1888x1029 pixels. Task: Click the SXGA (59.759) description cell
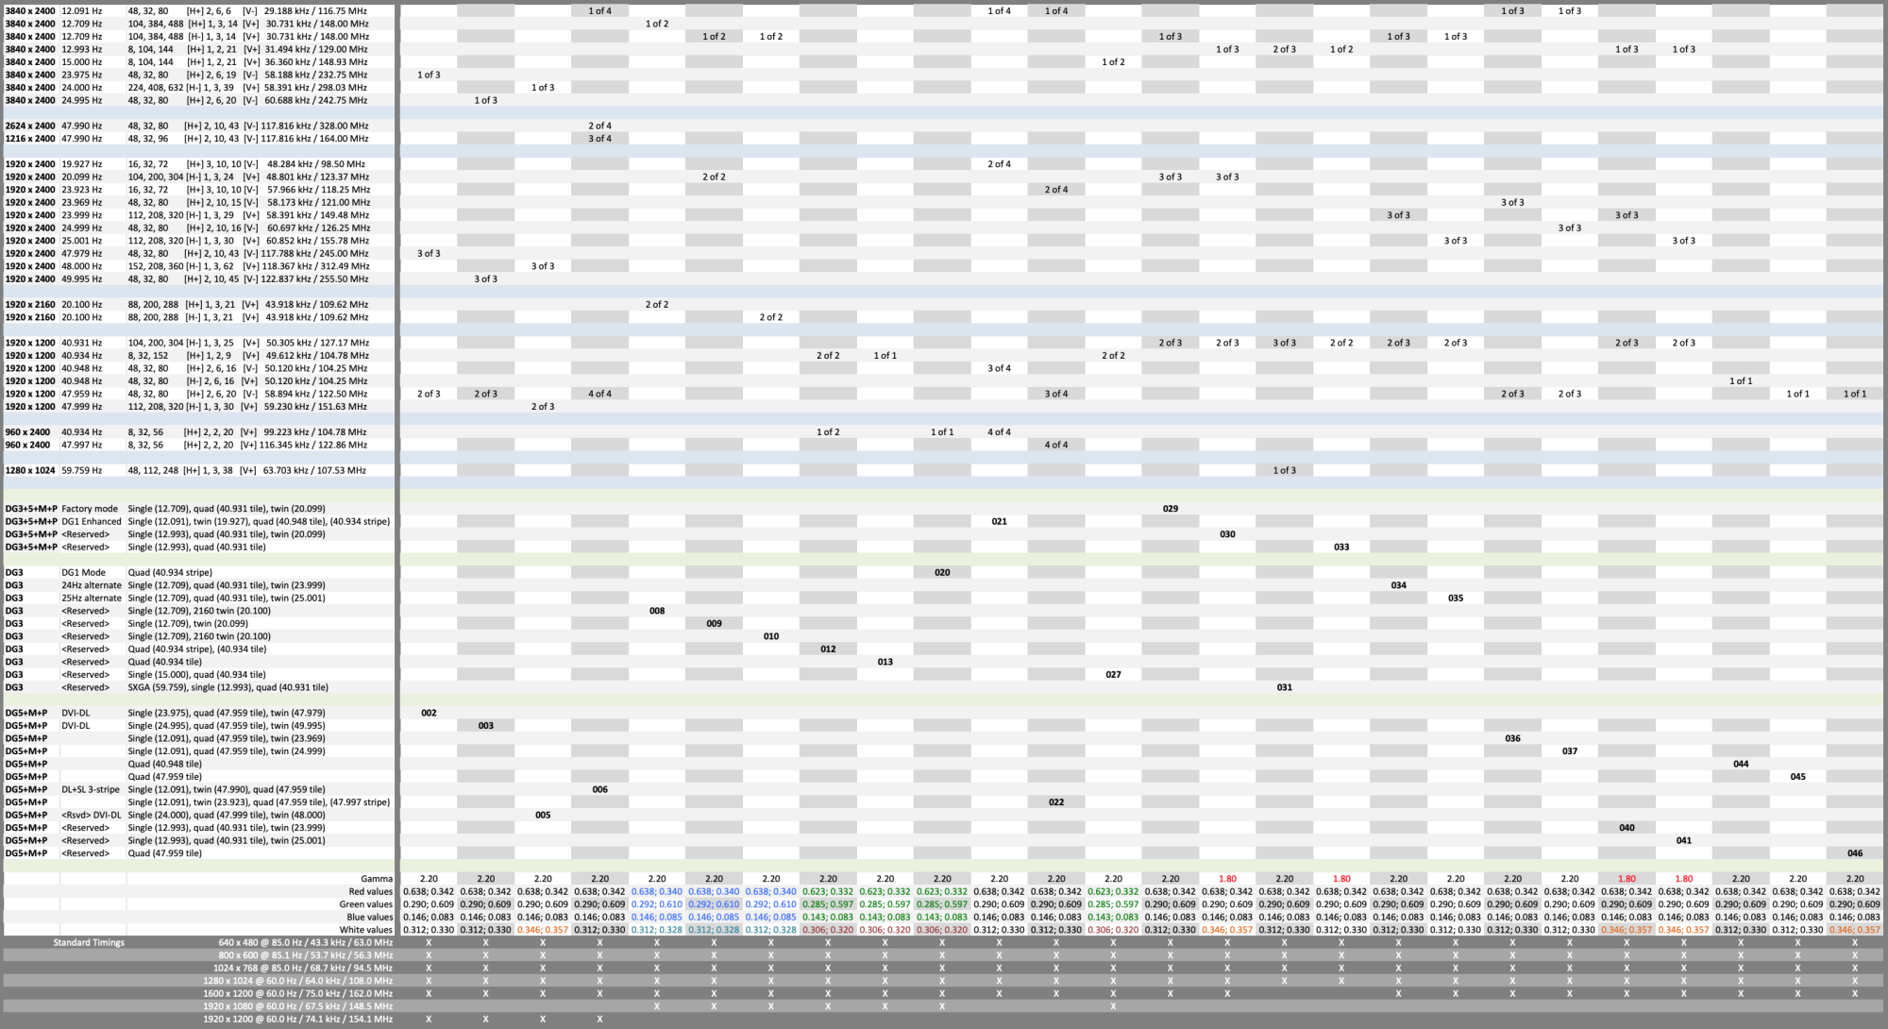[x=228, y=687]
